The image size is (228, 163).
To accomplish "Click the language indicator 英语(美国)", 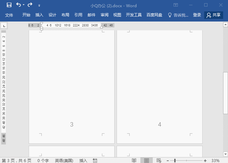I will (x=64, y=160).
